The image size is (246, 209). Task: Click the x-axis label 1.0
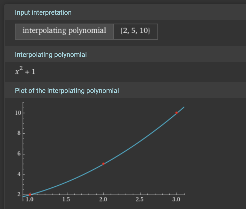[30, 200]
